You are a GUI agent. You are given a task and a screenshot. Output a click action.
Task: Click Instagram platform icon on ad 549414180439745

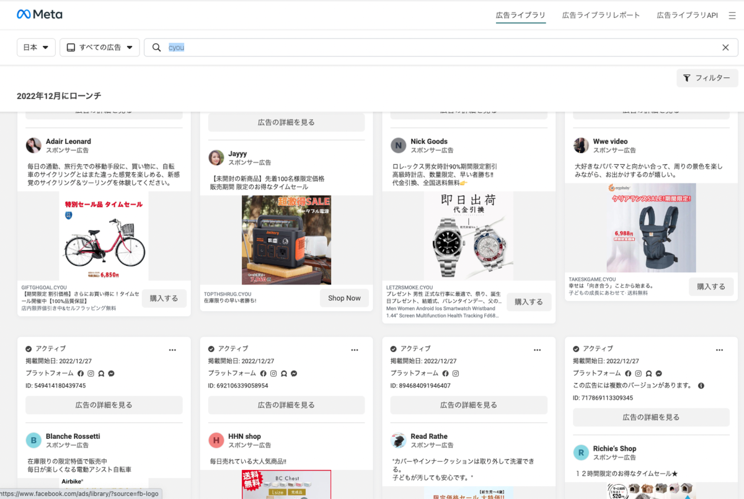click(x=91, y=374)
